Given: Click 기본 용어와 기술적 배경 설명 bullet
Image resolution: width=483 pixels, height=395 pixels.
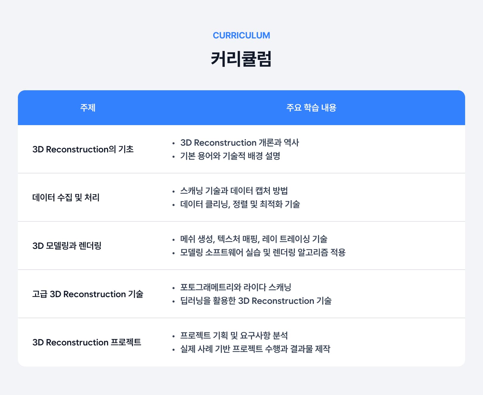Looking at the screenshot, I should (230, 156).
